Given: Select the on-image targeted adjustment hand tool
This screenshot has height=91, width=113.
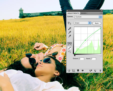Looking at the screenshot, I should [x=69, y=23].
